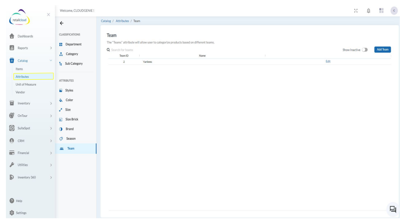Image resolution: width=405 pixels, height=219 pixels.
Task: Click the Financial card icon
Action: [12, 153]
